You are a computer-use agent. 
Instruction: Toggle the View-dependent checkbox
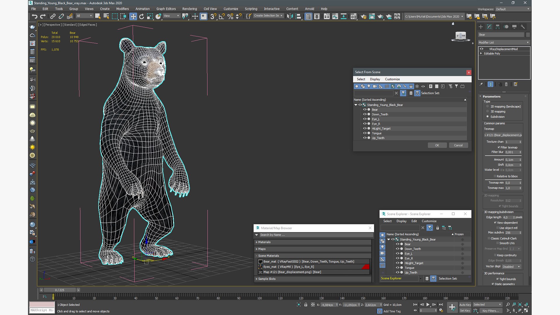pos(495,223)
